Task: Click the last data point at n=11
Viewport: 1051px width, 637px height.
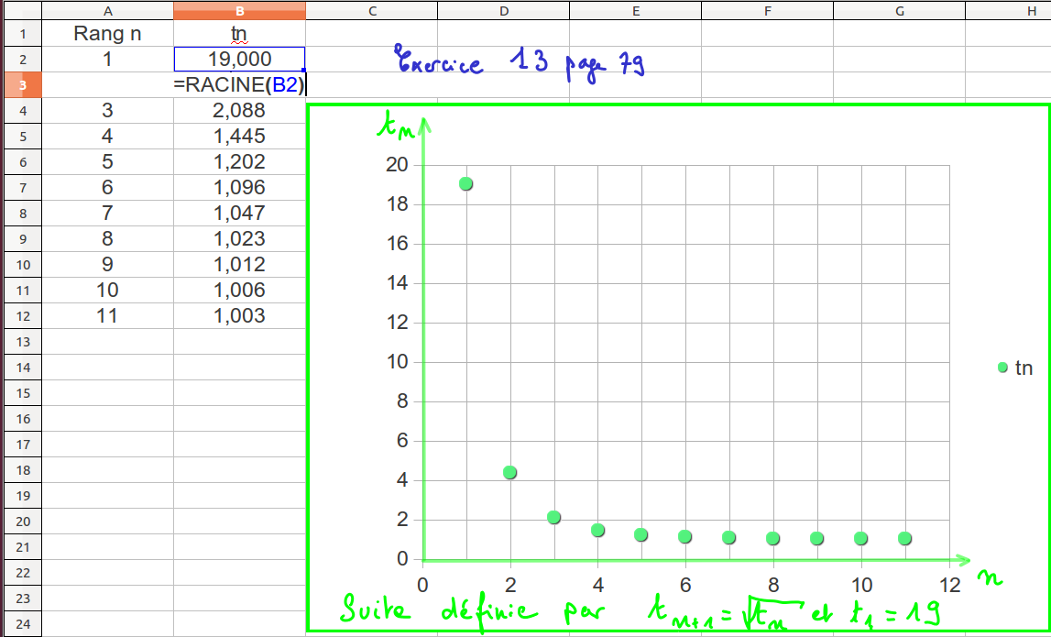Action: 905,538
